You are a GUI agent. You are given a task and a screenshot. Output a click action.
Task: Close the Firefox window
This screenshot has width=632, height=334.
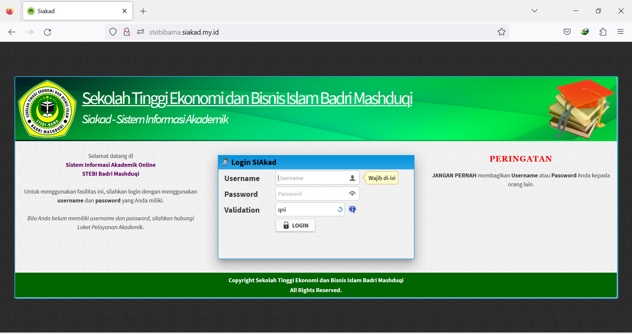pyautogui.click(x=621, y=11)
